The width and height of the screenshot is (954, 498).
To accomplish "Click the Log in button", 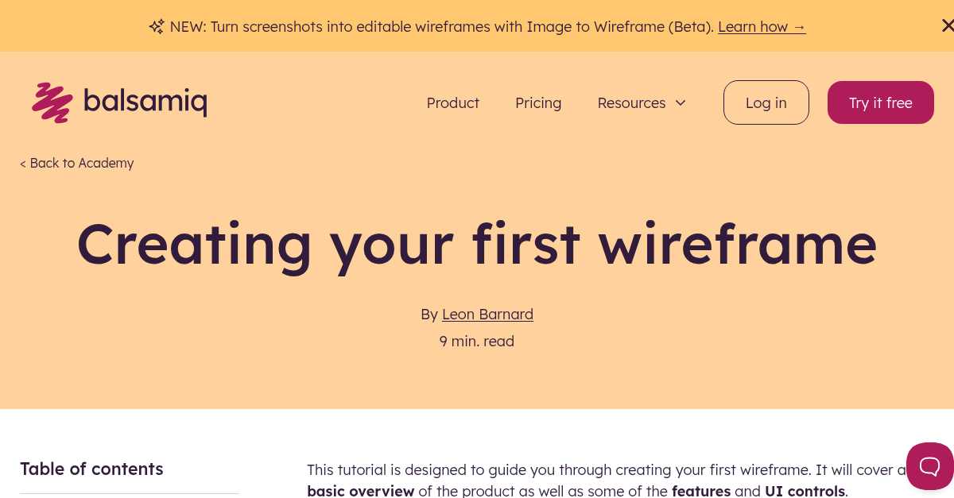I will click(x=766, y=102).
